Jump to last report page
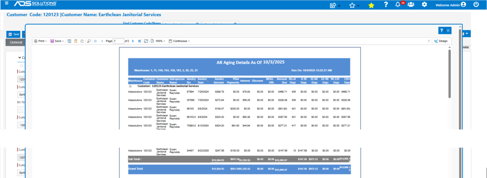Viewport: 487px width, 178px height. point(139,41)
